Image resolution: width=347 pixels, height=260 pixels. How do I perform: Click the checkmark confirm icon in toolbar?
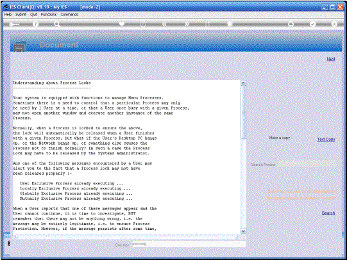[312, 24]
